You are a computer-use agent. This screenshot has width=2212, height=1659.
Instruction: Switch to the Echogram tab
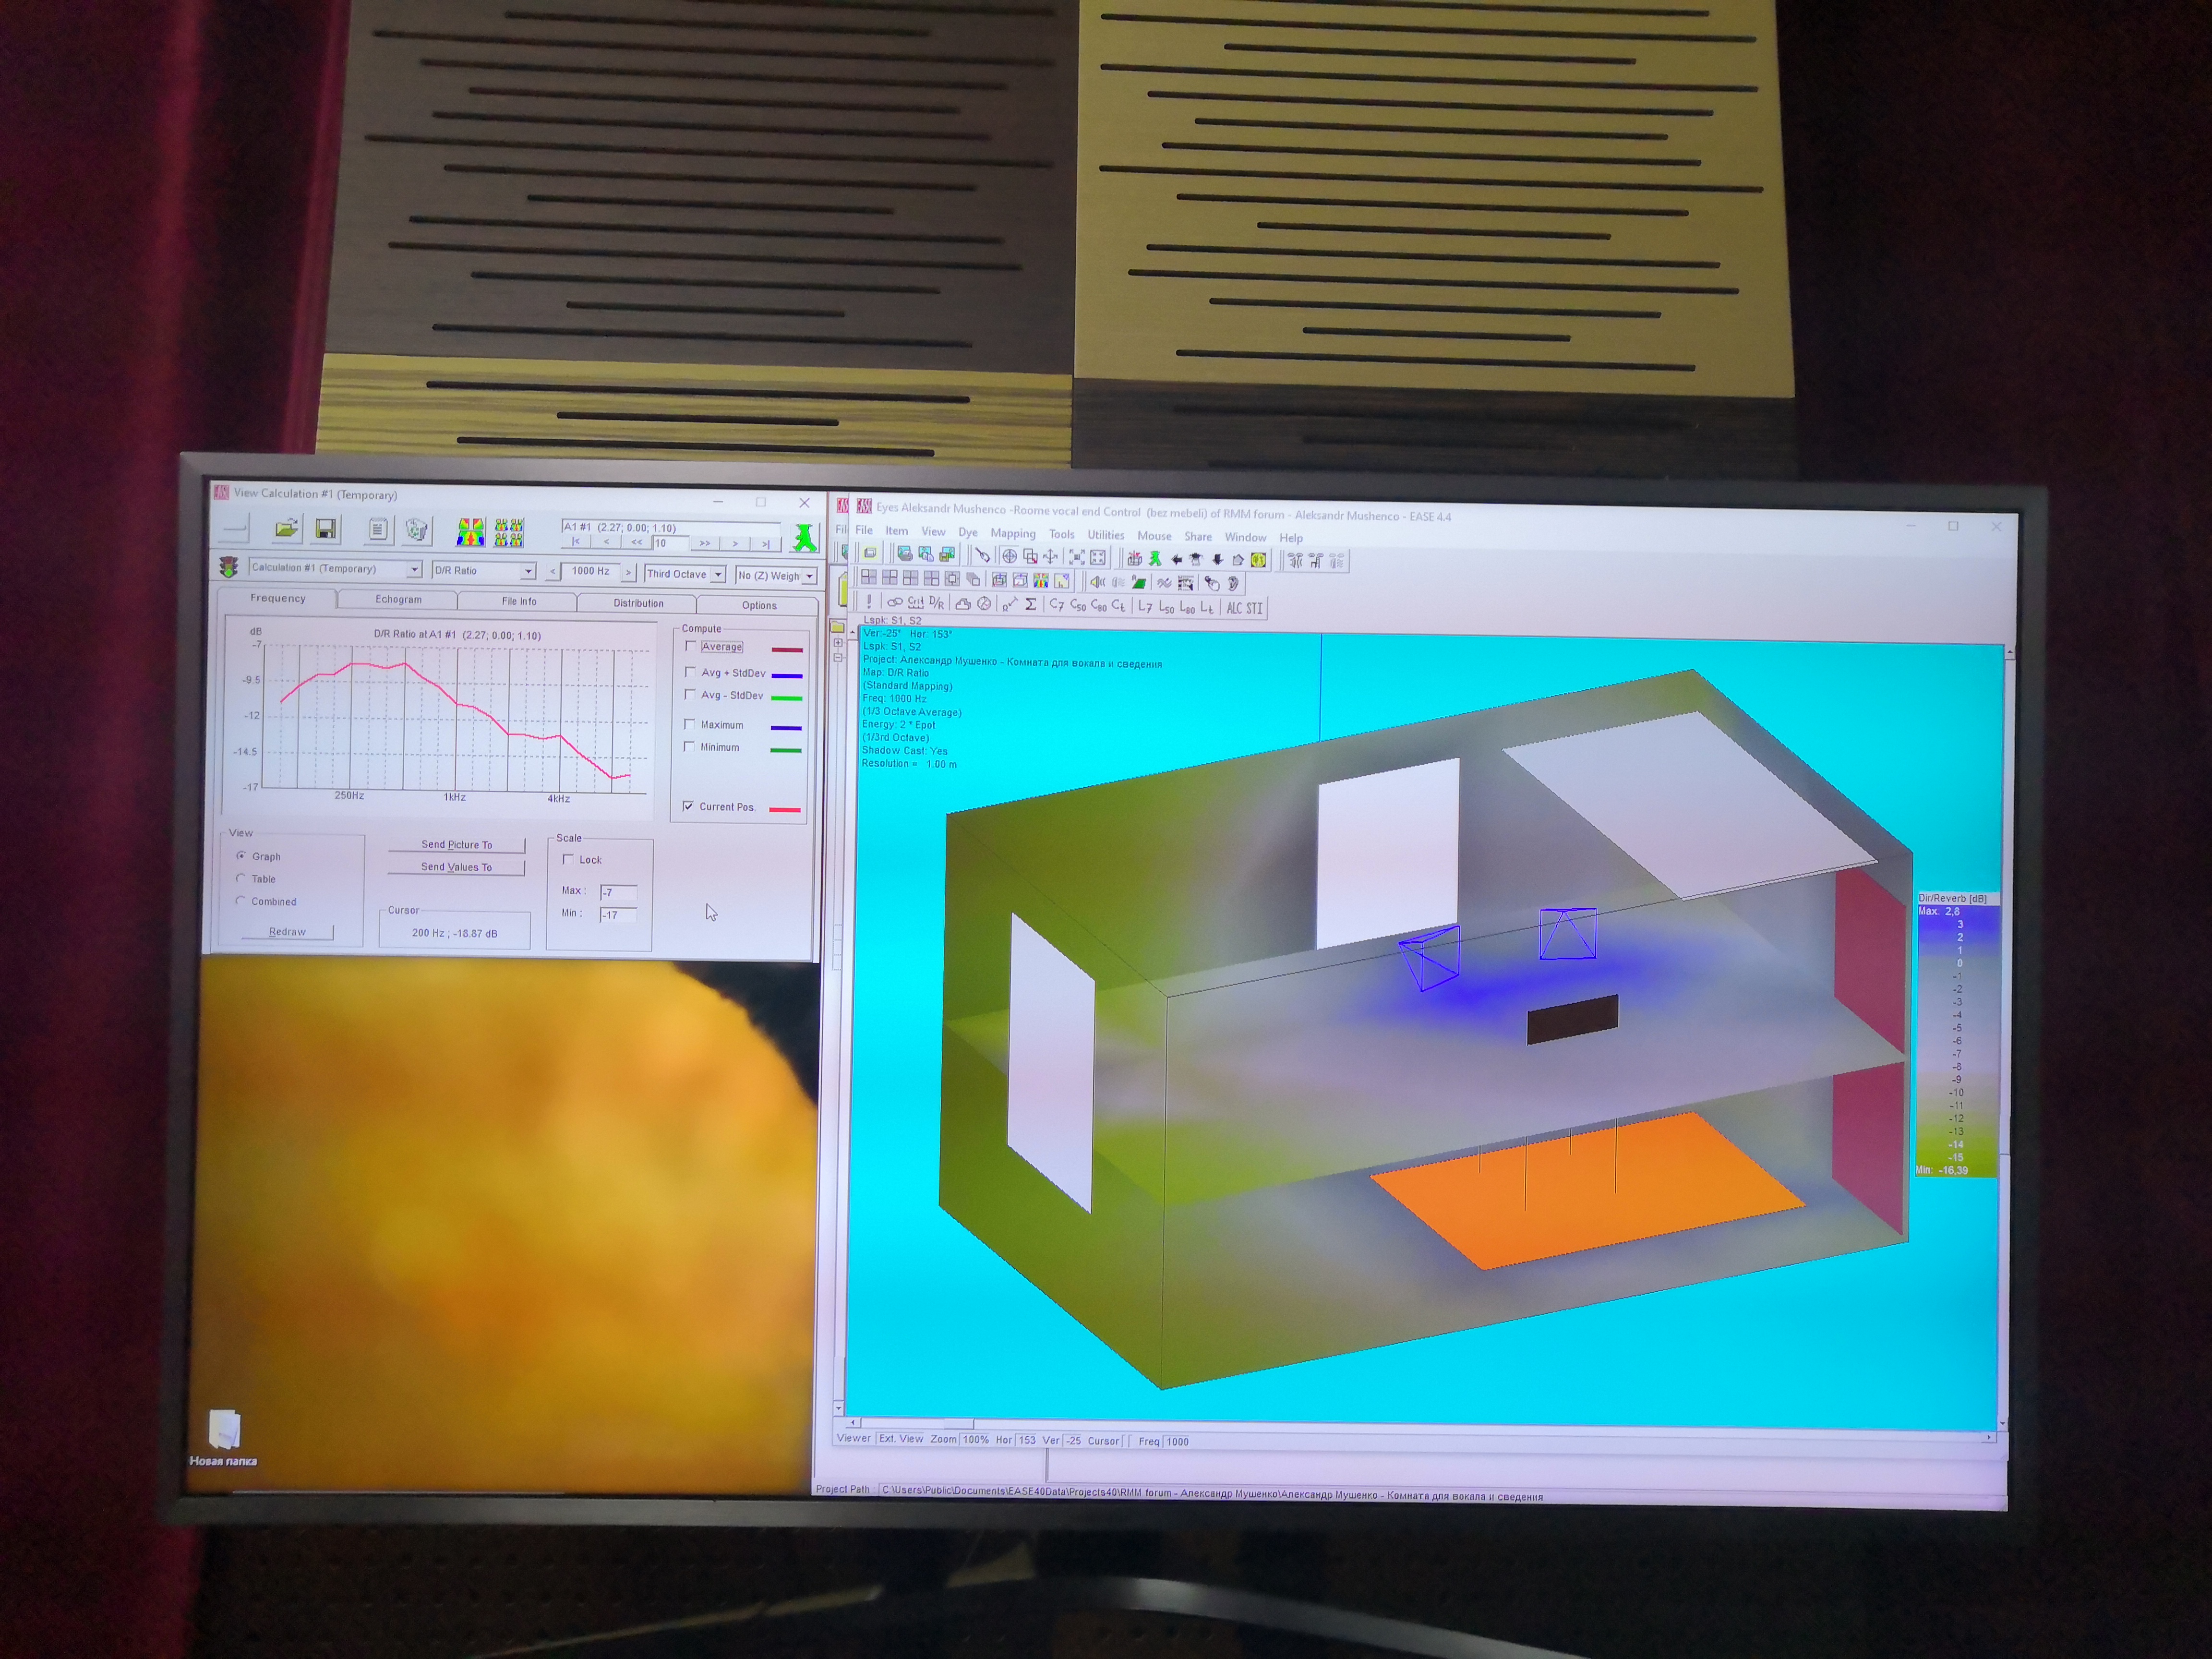tap(398, 599)
